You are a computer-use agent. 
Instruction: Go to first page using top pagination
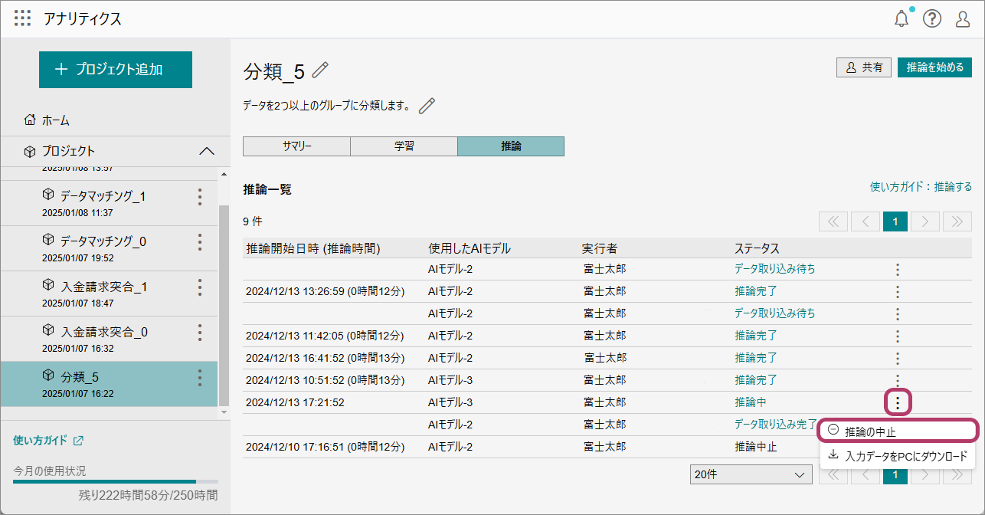click(x=833, y=221)
